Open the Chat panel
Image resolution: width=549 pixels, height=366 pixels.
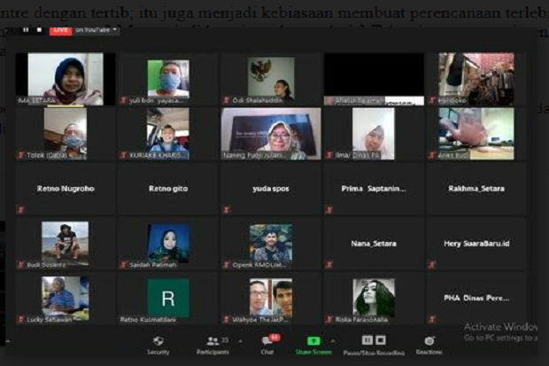pyautogui.click(x=267, y=346)
